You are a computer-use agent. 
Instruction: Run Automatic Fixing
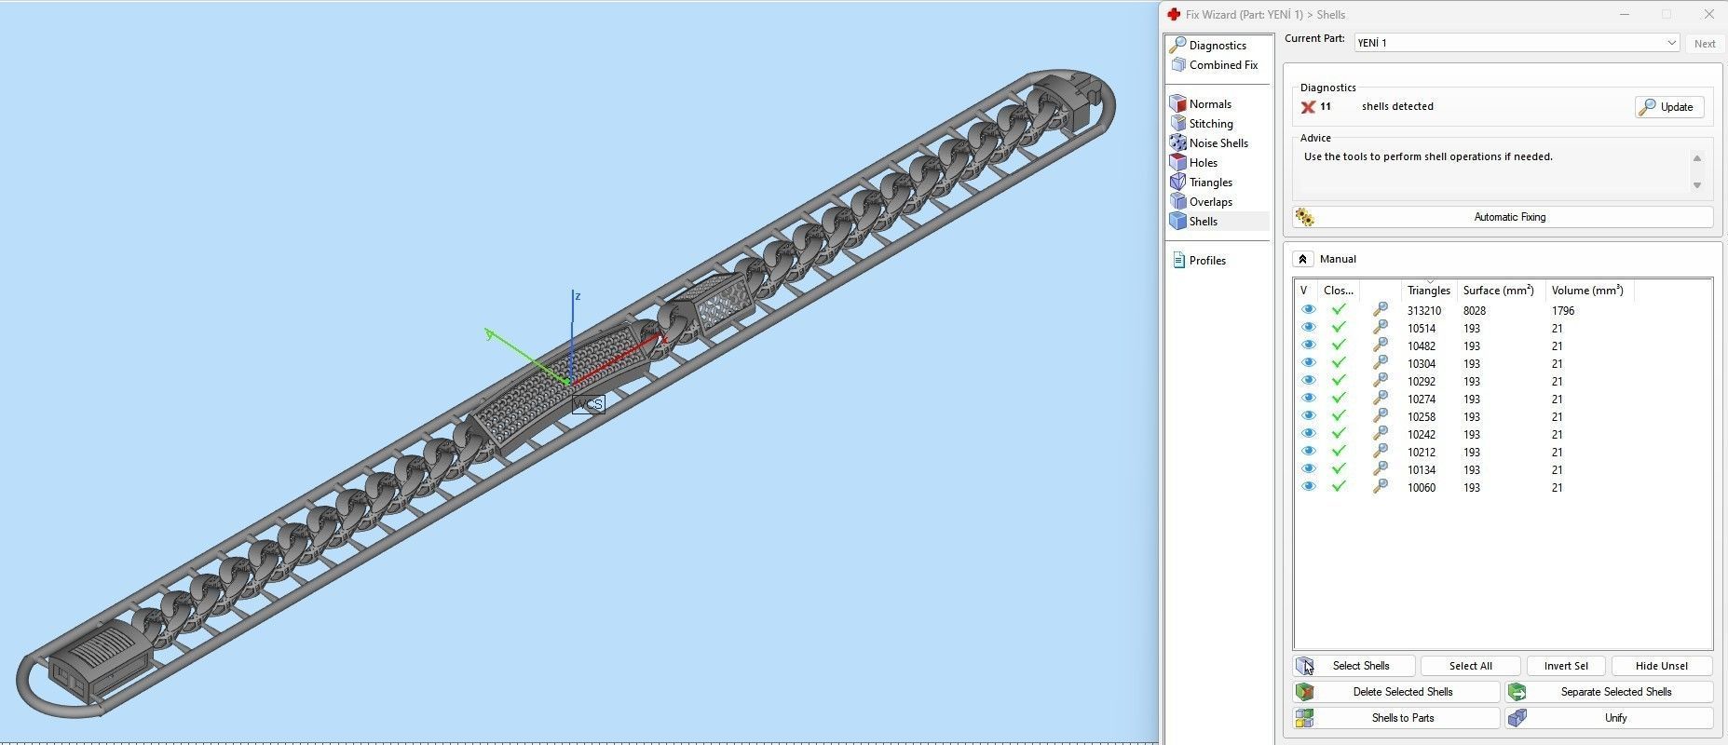(x=1503, y=217)
